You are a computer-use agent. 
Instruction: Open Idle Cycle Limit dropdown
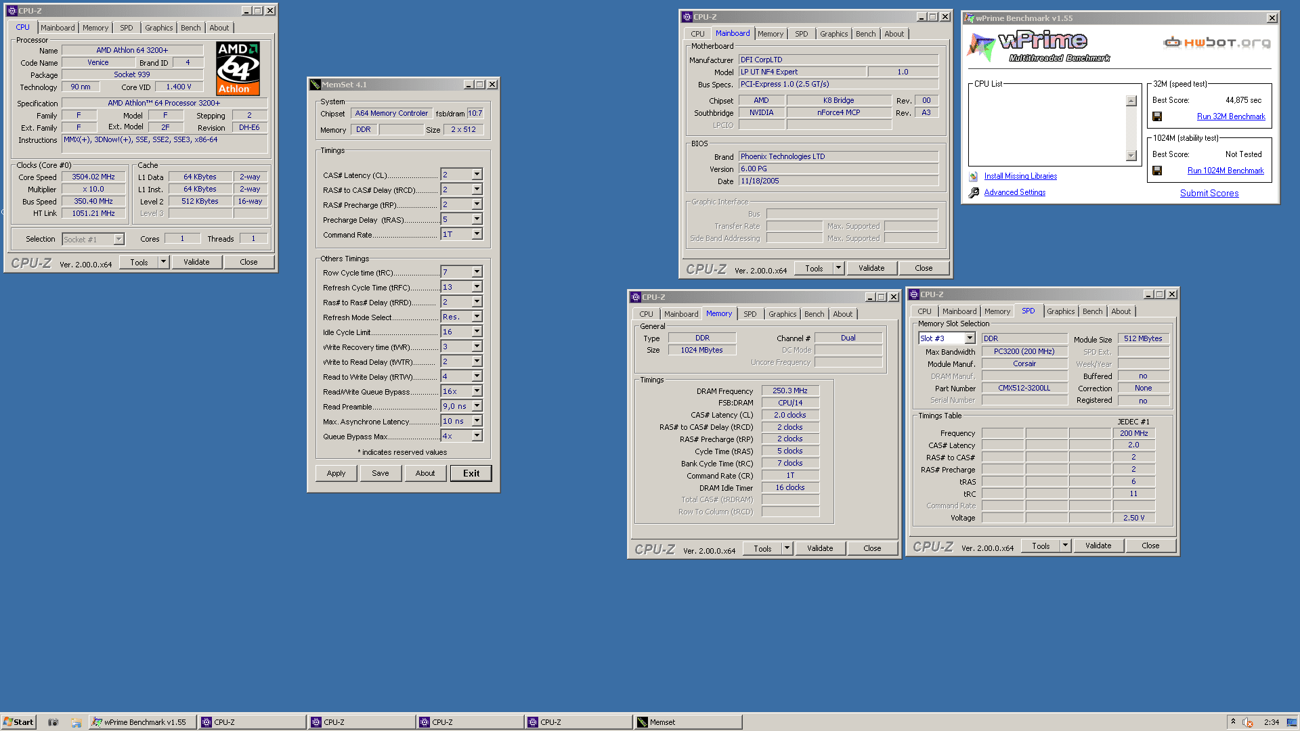(x=477, y=332)
